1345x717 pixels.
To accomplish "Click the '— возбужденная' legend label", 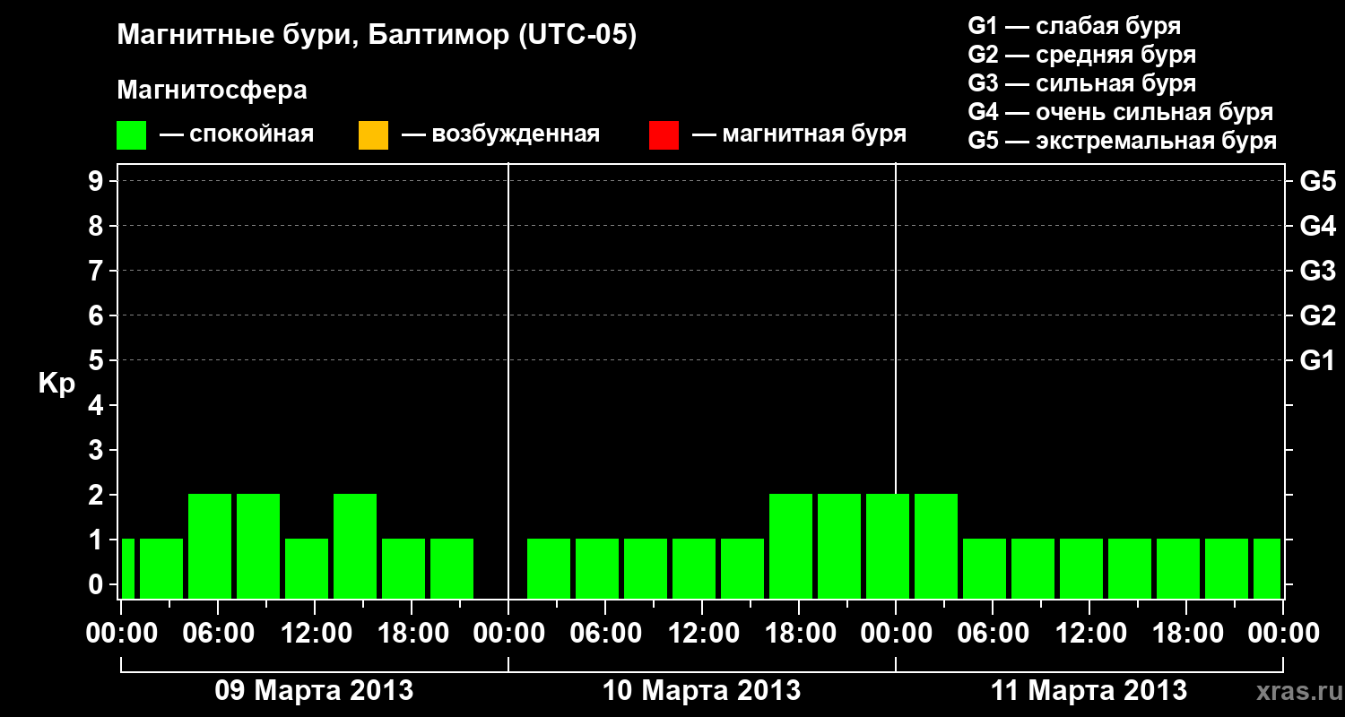I will coord(501,135).
